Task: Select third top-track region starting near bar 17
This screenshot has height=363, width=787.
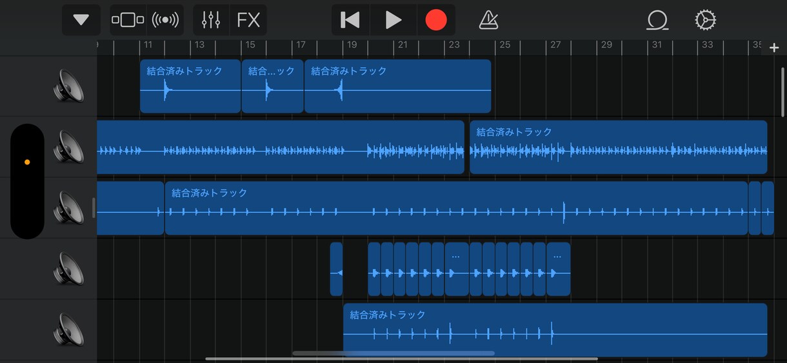Action: pyautogui.click(x=397, y=86)
